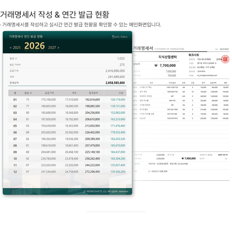Click the statement's 7,700,000 total amount

(165, 65)
